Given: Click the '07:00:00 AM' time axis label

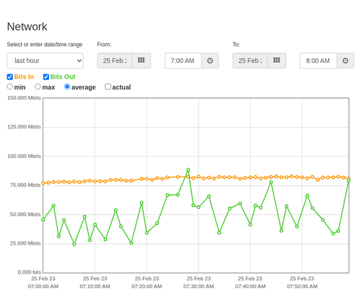Looking at the screenshot, I should [x=43, y=287].
